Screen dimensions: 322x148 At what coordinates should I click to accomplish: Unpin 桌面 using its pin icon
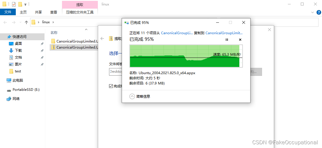coord(42,44)
